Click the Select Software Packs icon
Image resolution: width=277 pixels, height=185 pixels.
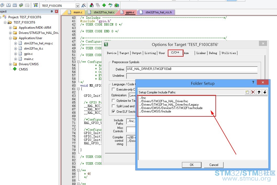110,5
